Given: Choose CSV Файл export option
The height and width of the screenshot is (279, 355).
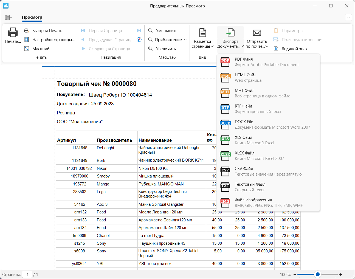Looking at the screenshot, I should tap(268, 171).
